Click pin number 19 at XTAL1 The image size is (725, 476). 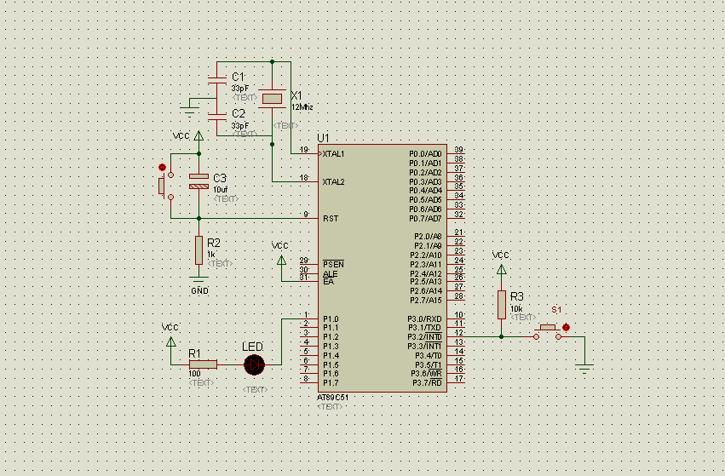304,149
